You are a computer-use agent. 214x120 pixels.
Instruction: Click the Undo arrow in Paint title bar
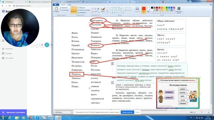pos(60,2)
